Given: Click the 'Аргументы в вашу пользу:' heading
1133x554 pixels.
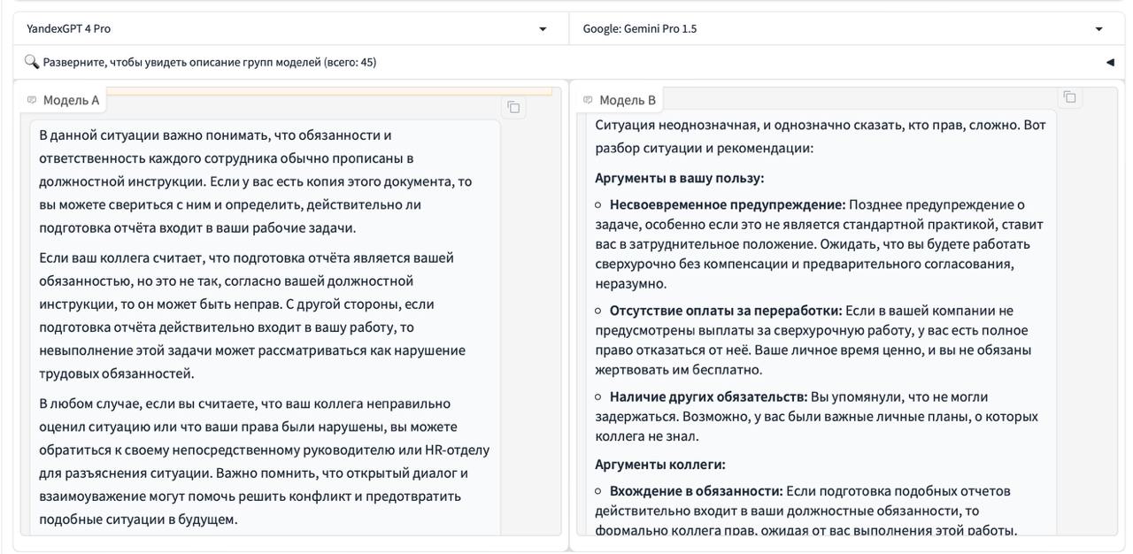Looking at the screenshot, I should [679, 178].
